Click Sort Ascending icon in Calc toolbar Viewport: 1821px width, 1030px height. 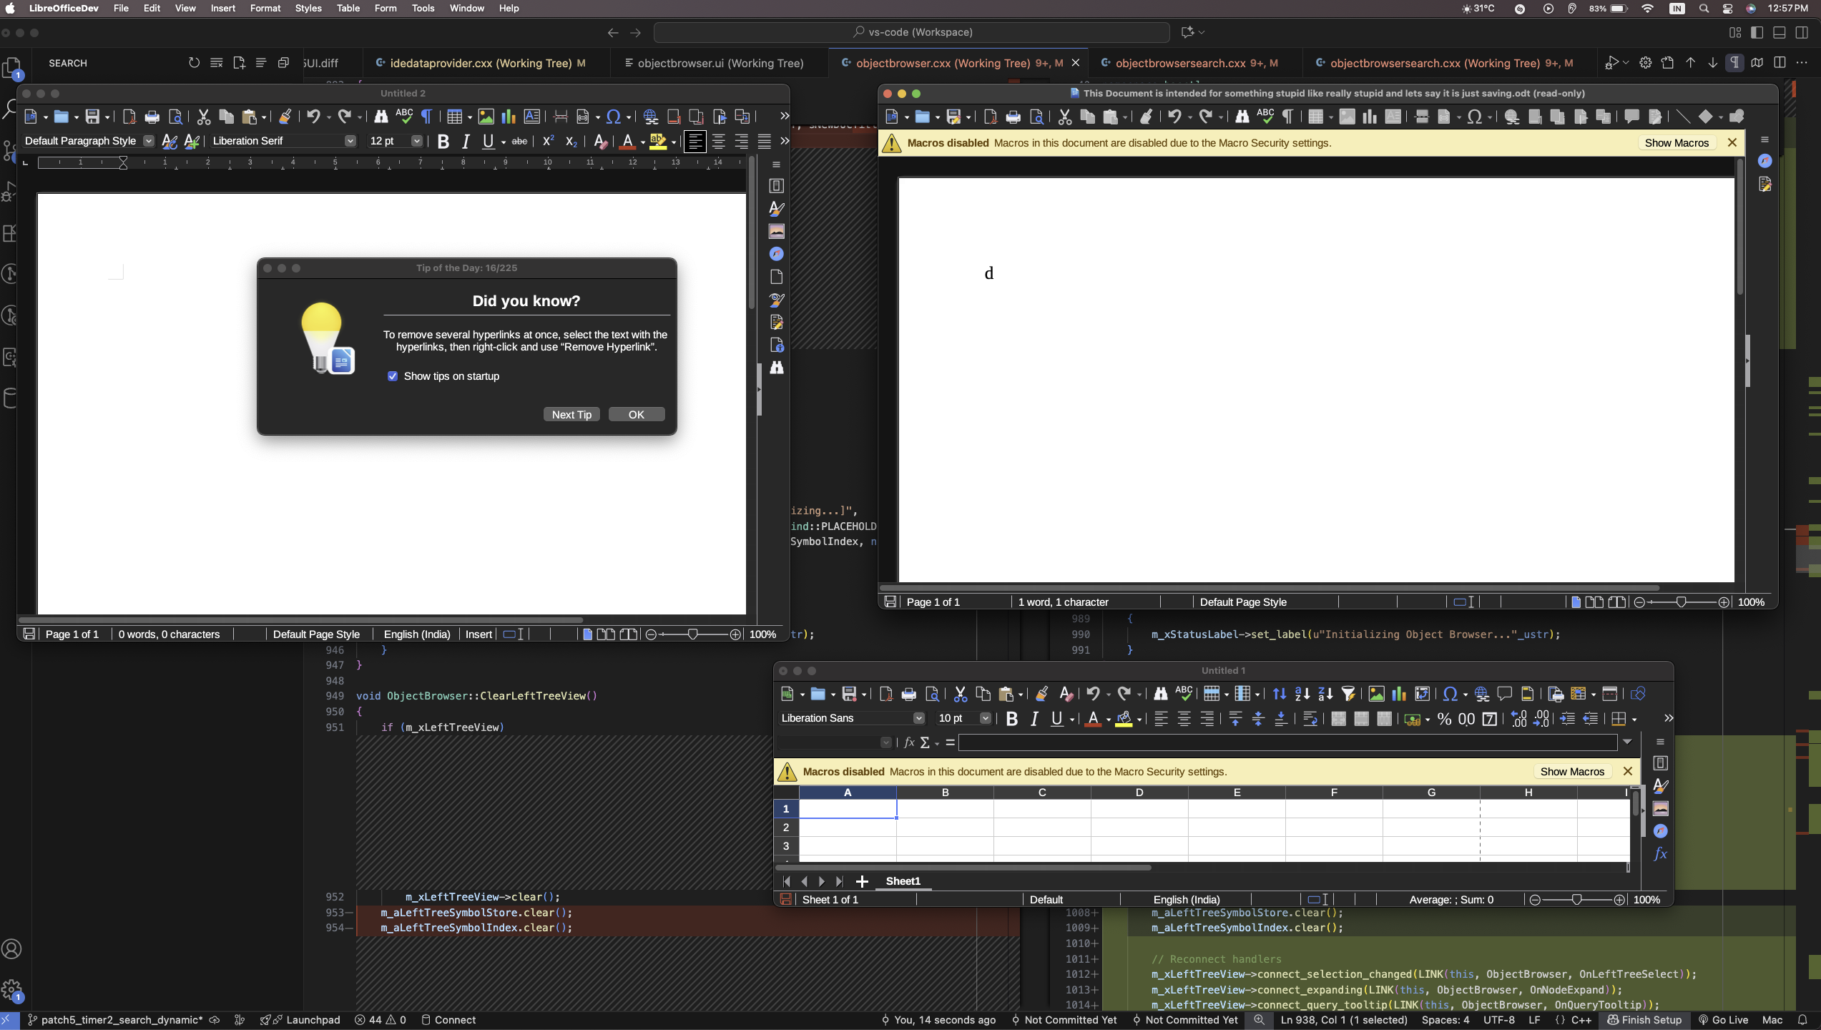tap(1302, 694)
